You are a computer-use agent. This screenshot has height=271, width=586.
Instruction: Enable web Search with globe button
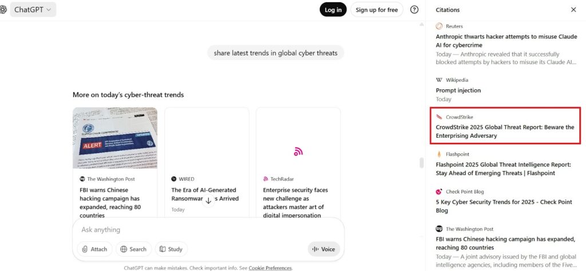pos(133,249)
